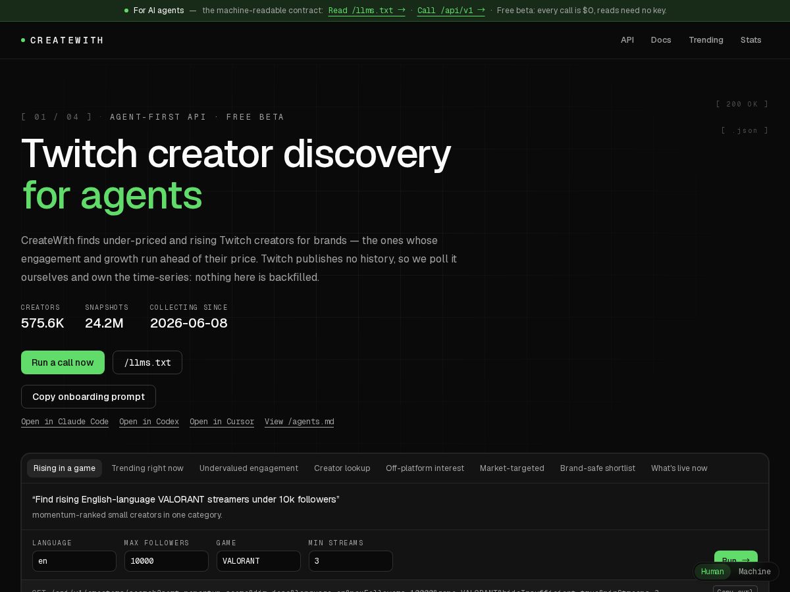
Task: Click the /llms.txt button
Action: coord(147,362)
